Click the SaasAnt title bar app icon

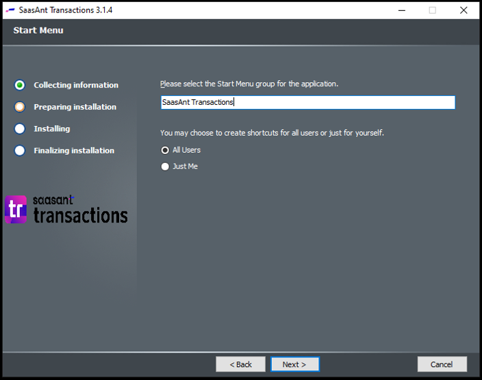10,10
